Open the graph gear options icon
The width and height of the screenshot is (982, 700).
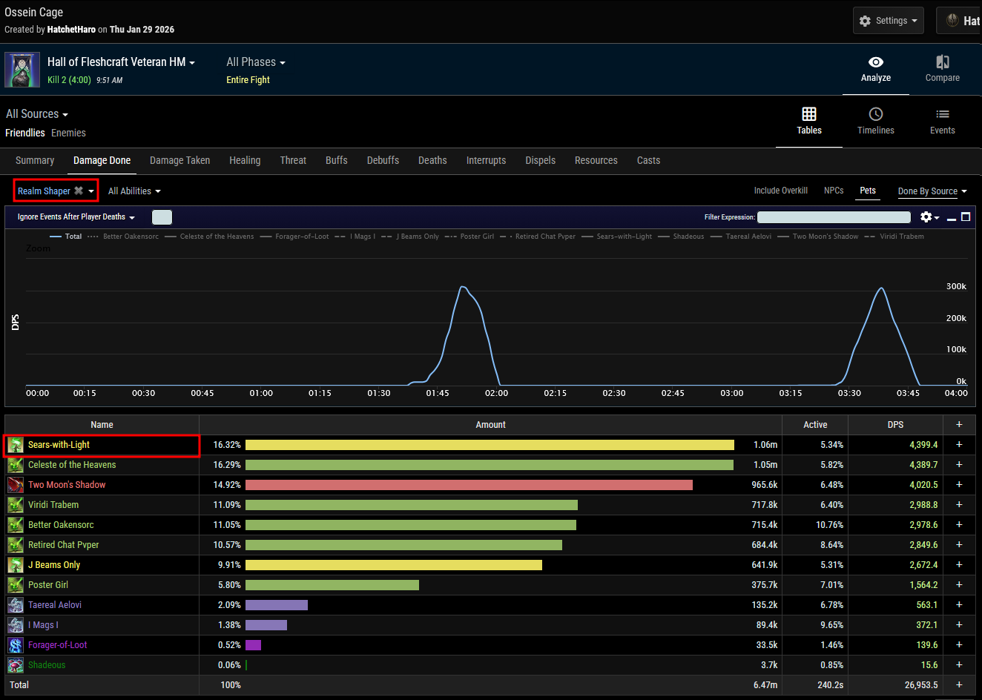tap(926, 217)
